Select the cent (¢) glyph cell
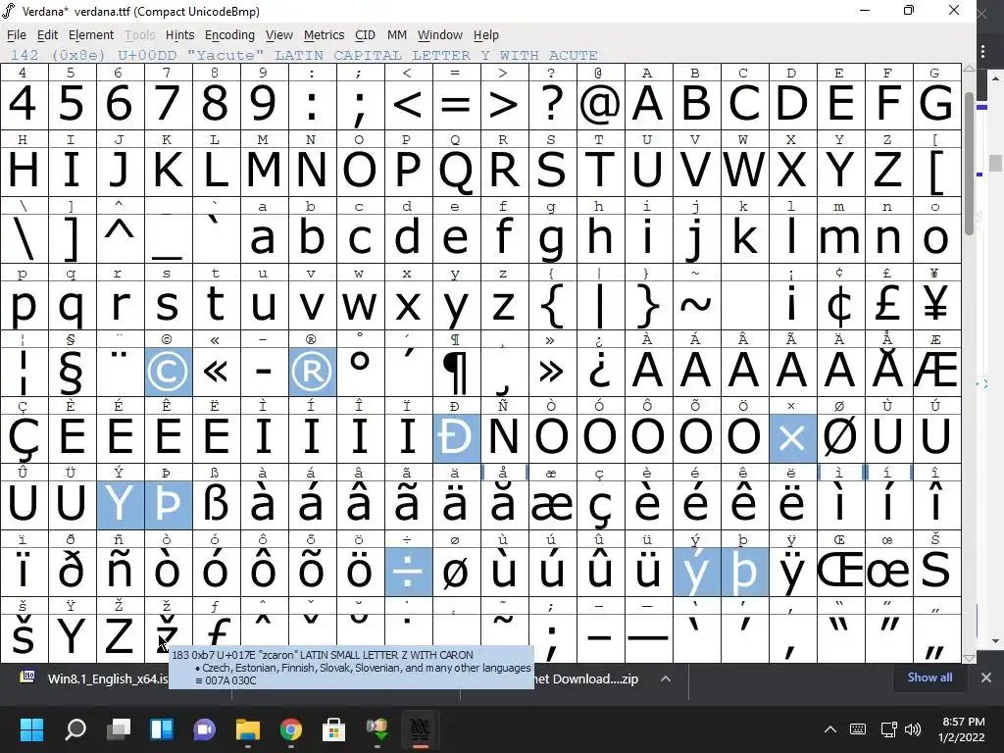This screenshot has width=1004, height=753. click(840, 306)
